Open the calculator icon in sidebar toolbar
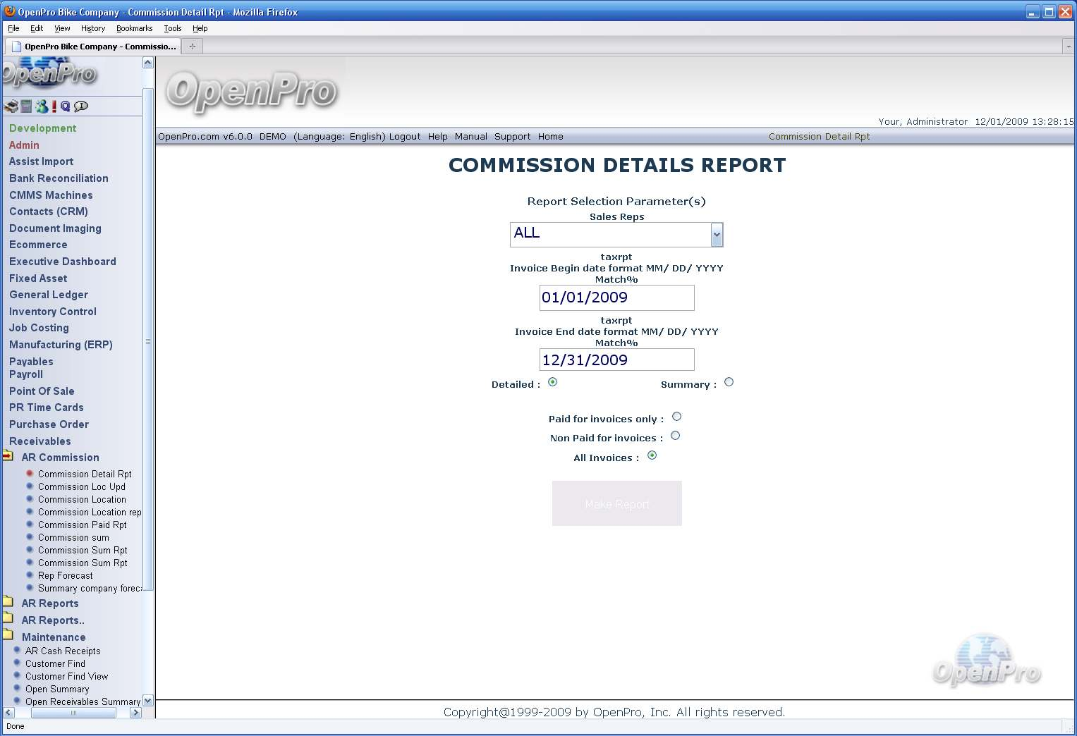Viewport: 1077px width, 736px height. [26, 106]
